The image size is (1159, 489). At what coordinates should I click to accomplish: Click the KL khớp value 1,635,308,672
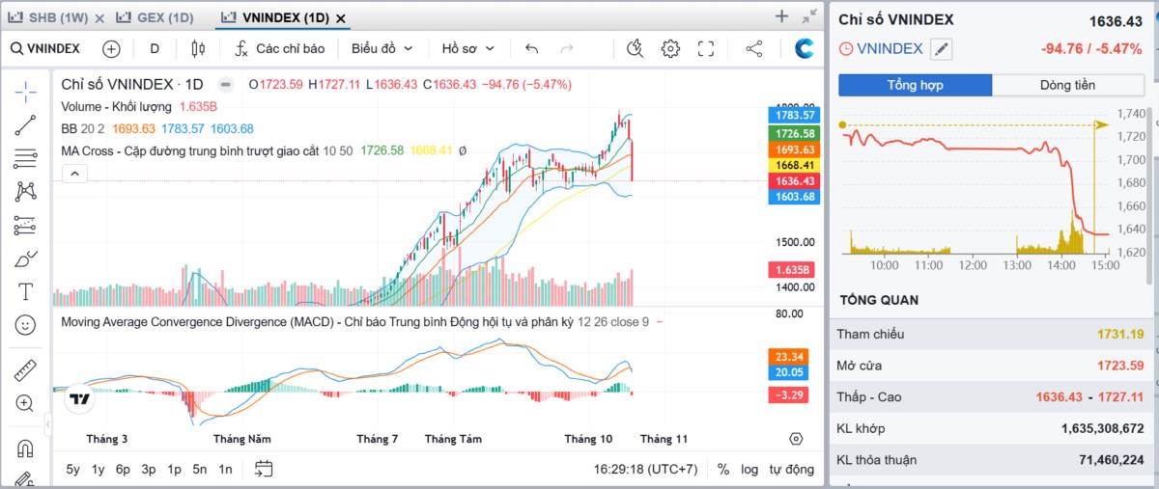pos(1102,428)
